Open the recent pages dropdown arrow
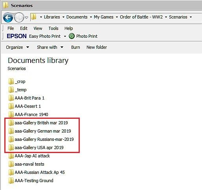 [x=27, y=17]
